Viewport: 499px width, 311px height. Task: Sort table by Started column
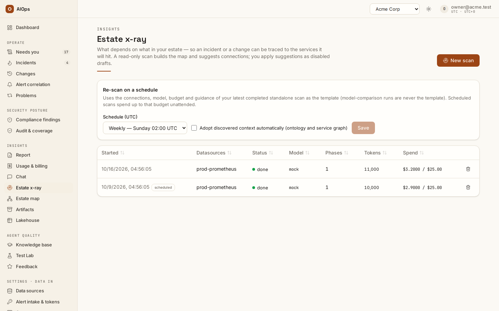[113, 153]
